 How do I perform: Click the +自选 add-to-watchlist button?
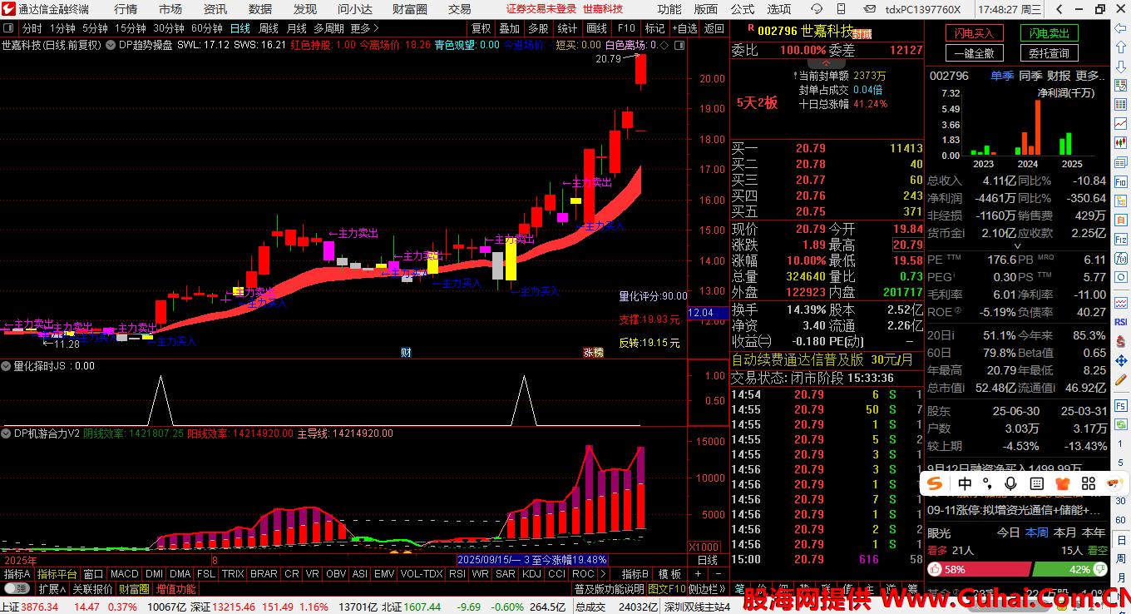(x=683, y=28)
